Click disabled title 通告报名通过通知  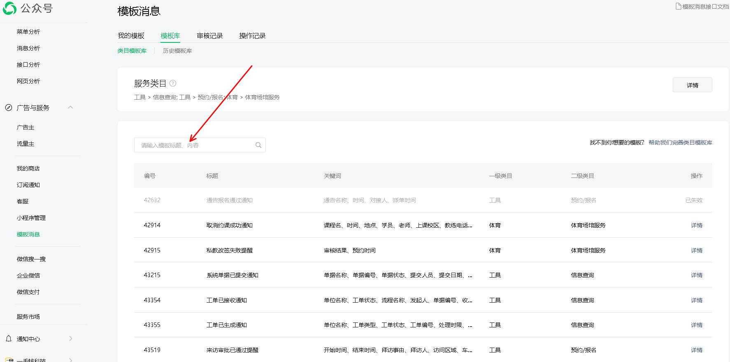(230, 200)
